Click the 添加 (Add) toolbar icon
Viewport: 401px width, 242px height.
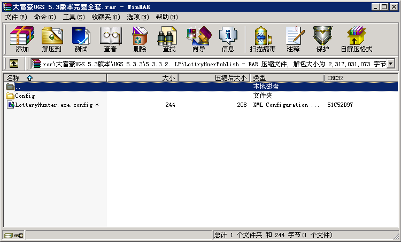[x=22, y=39]
